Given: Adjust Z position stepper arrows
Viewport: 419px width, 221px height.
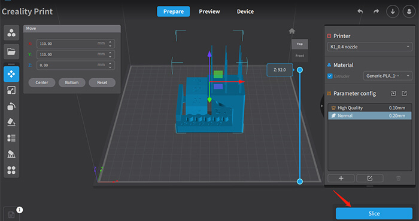Looking at the screenshot, I should [x=110, y=65].
